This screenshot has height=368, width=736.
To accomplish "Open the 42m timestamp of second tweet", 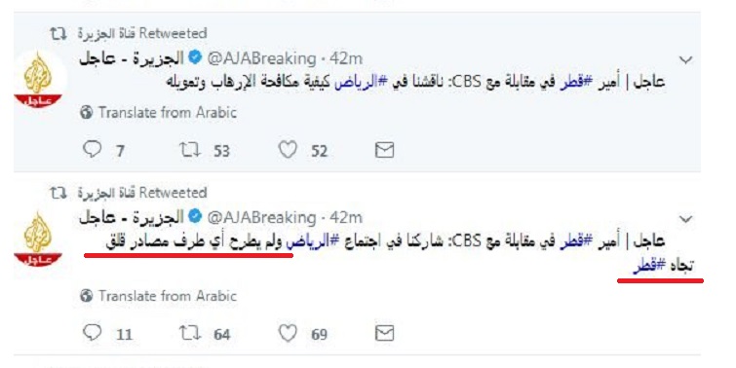I will 346,217.
